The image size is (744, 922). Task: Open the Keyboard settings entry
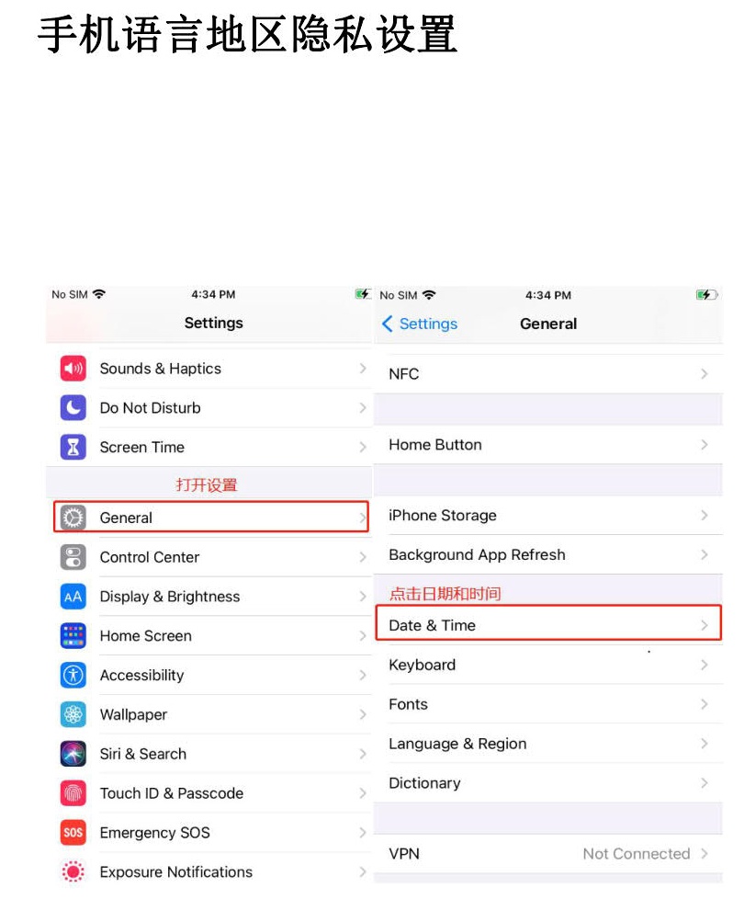click(x=547, y=665)
